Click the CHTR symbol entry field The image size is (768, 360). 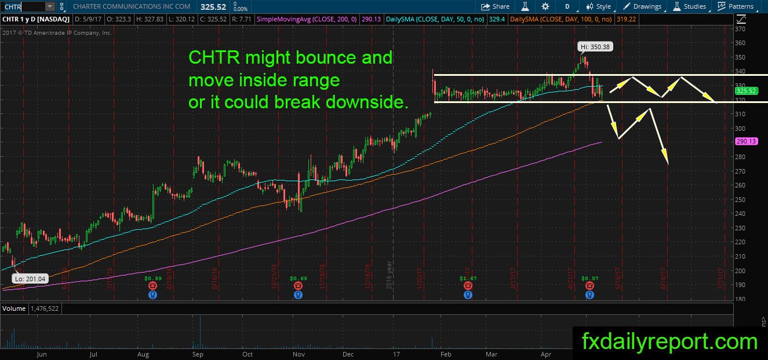tap(22, 6)
